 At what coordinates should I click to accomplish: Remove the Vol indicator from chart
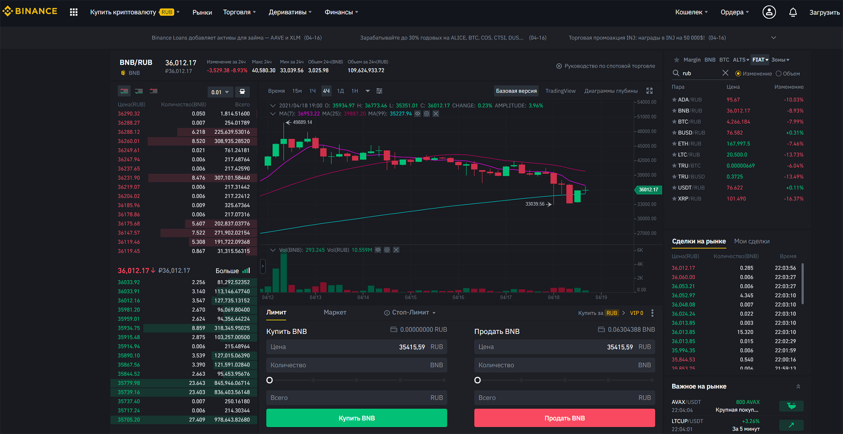pos(396,250)
